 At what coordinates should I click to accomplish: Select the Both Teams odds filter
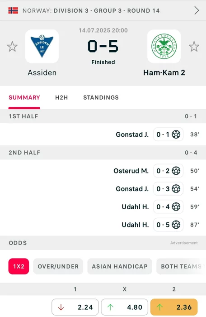tap(181, 266)
